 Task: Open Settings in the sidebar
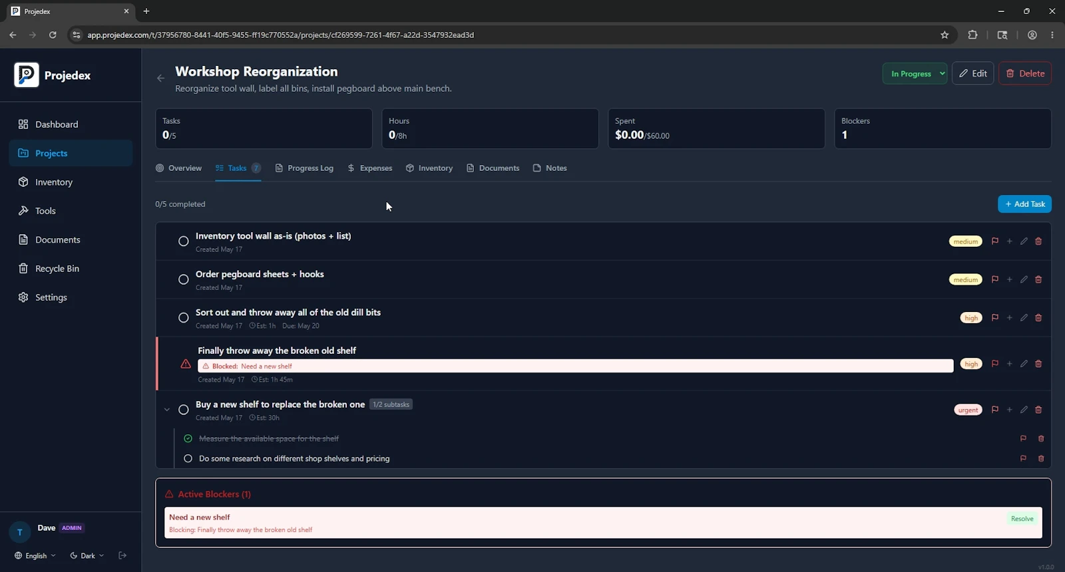point(71,297)
